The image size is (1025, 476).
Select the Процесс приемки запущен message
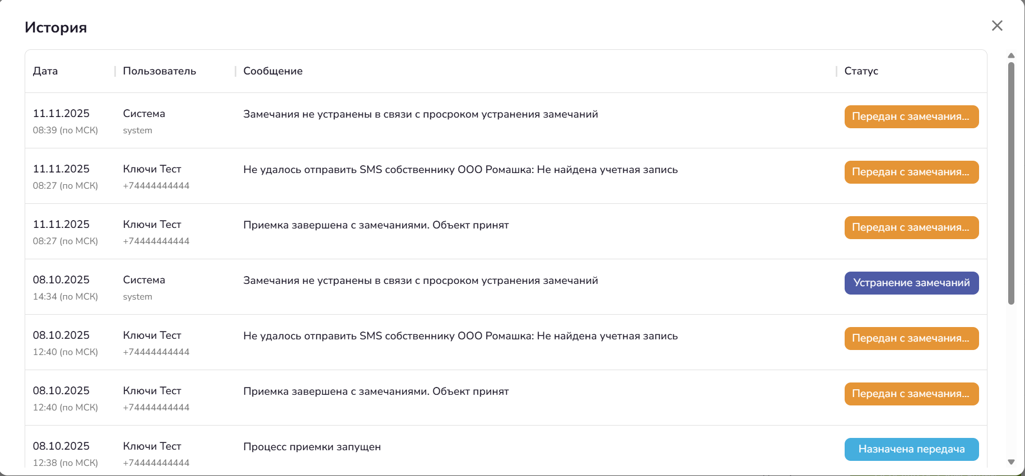click(312, 447)
